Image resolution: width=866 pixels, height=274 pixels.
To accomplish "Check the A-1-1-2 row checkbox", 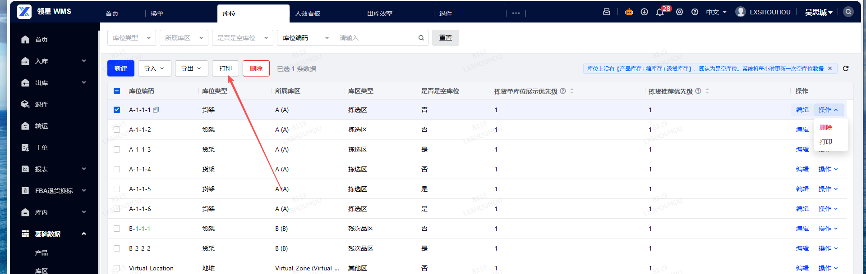I will click(117, 130).
